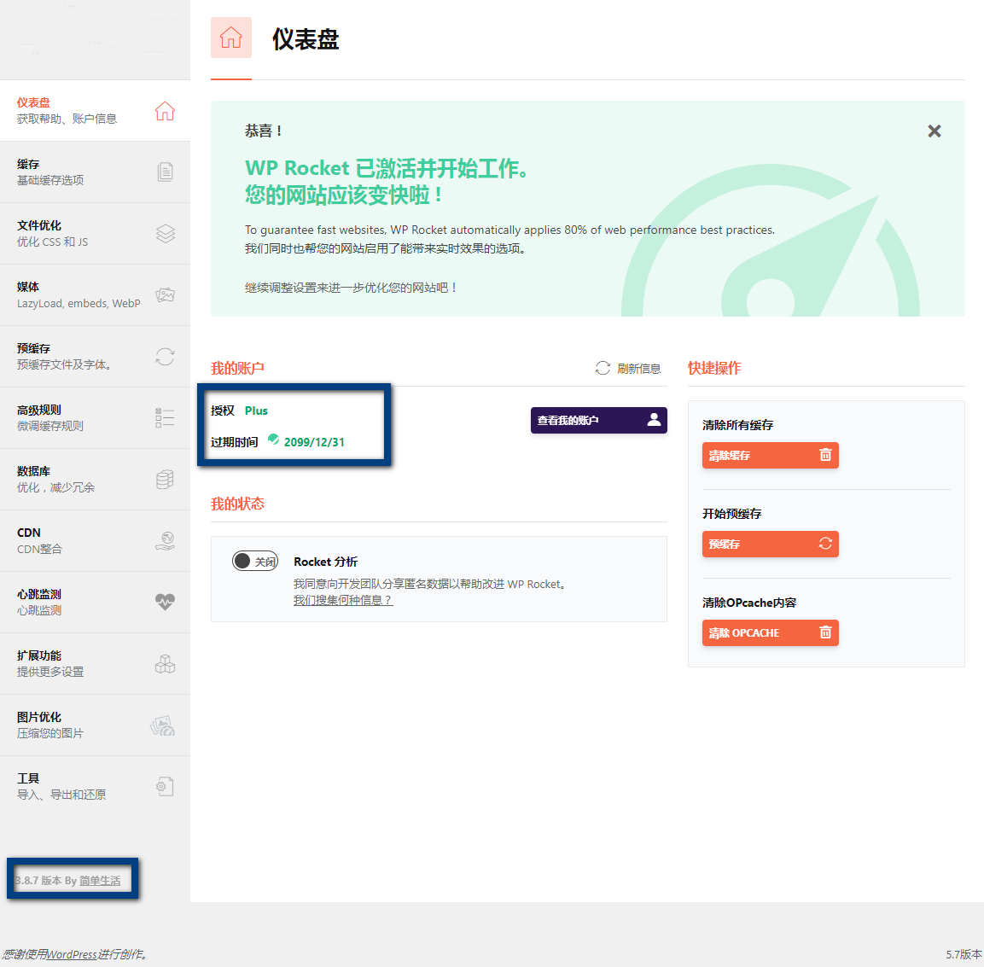
Task: Click the 我的状态 section heading
Action: click(237, 504)
